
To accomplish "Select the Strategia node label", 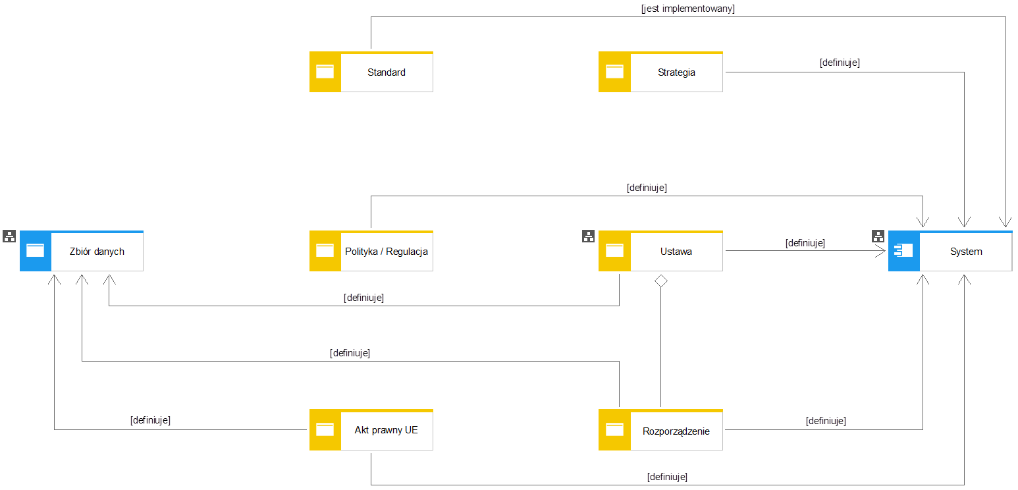I will (x=676, y=72).
